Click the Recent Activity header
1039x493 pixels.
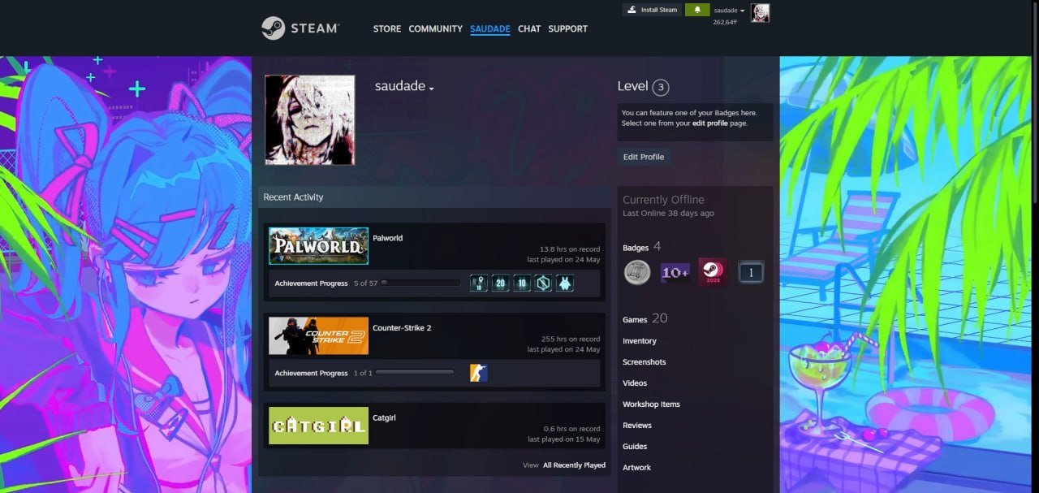293,197
